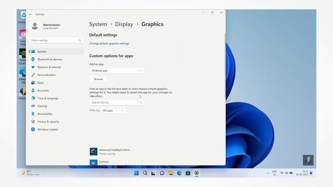This screenshot has height=187, width=333.
Task: Click the Wi-Fi tray icon
Action: pyautogui.click(x=282, y=173)
